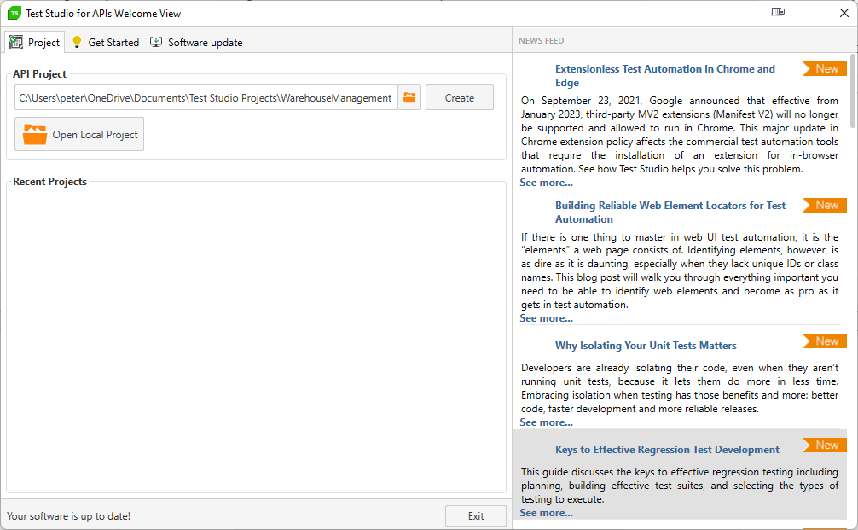Screen dimensions: 858x530
Task: Open Building Reliable Web Element Locators article
Action: (670, 212)
